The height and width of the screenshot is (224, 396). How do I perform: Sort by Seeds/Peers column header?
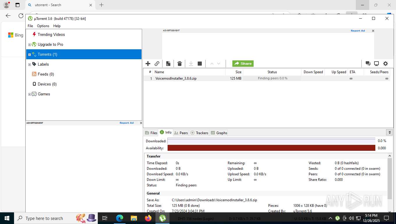click(x=377, y=72)
